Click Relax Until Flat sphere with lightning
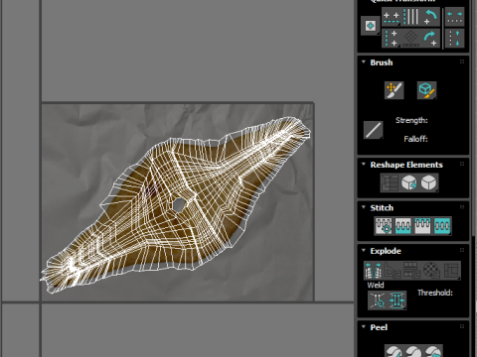This screenshot has width=477, height=357. coord(409,182)
